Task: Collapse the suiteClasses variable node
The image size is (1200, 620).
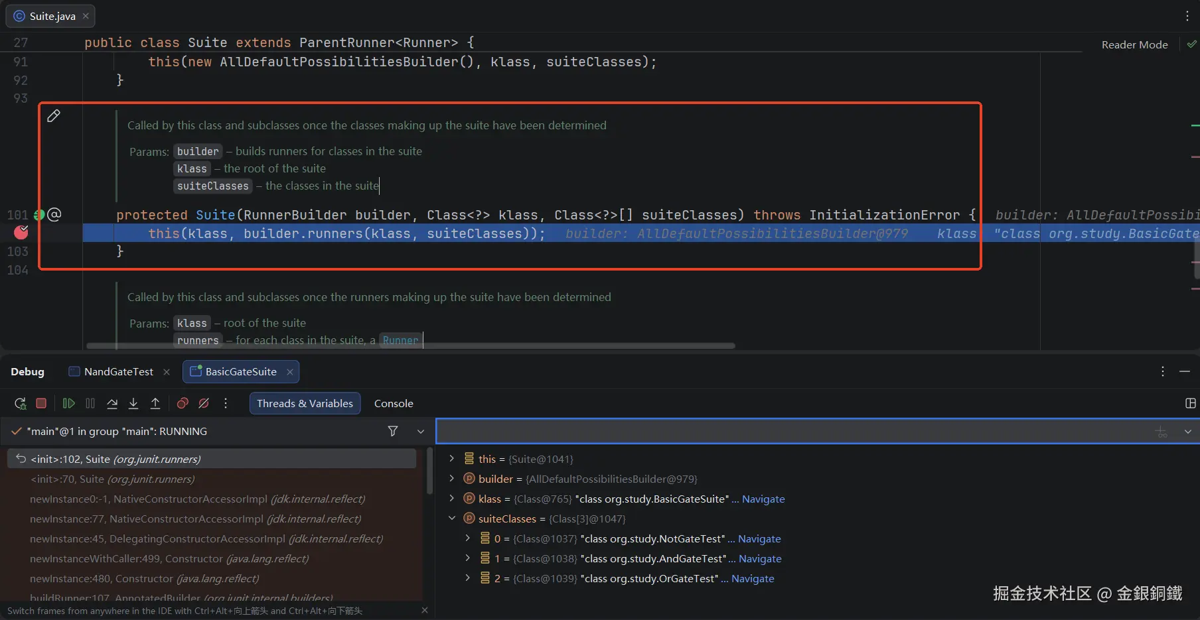Action: point(452,519)
